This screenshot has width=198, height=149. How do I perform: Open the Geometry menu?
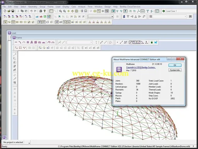pos(32,7)
